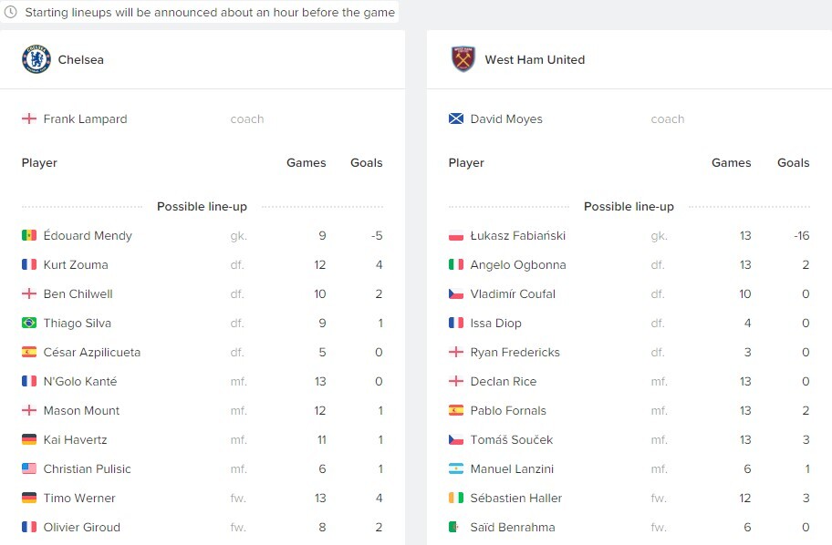Select Kai Havertz player row

(203, 439)
